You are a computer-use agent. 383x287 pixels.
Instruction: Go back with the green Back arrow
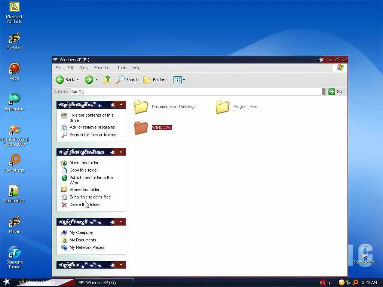point(59,80)
